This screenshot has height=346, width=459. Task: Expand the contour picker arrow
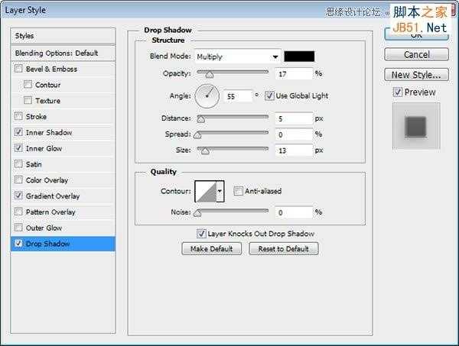tap(220, 192)
